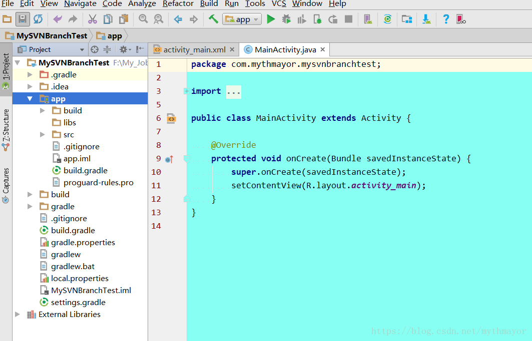The image size is (532, 341).
Task: Open the Project panel settings gear
Action: click(125, 49)
